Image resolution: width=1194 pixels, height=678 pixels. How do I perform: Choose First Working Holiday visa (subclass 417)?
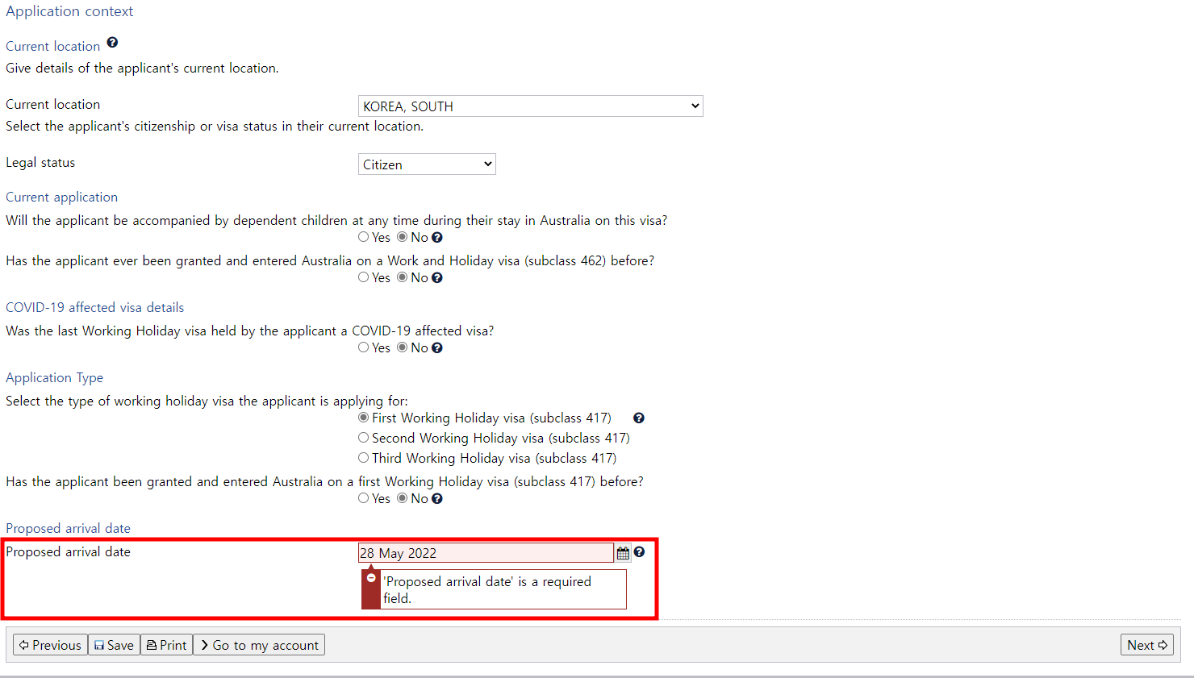[x=364, y=418]
